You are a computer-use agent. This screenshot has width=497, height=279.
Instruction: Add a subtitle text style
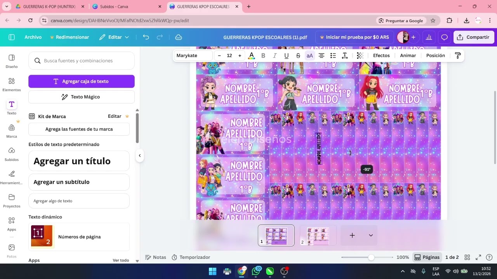[x=79, y=182]
